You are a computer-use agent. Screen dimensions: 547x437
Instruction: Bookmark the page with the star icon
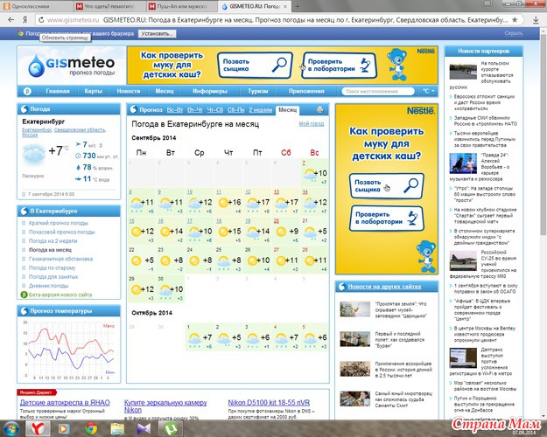[x=515, y=20]
